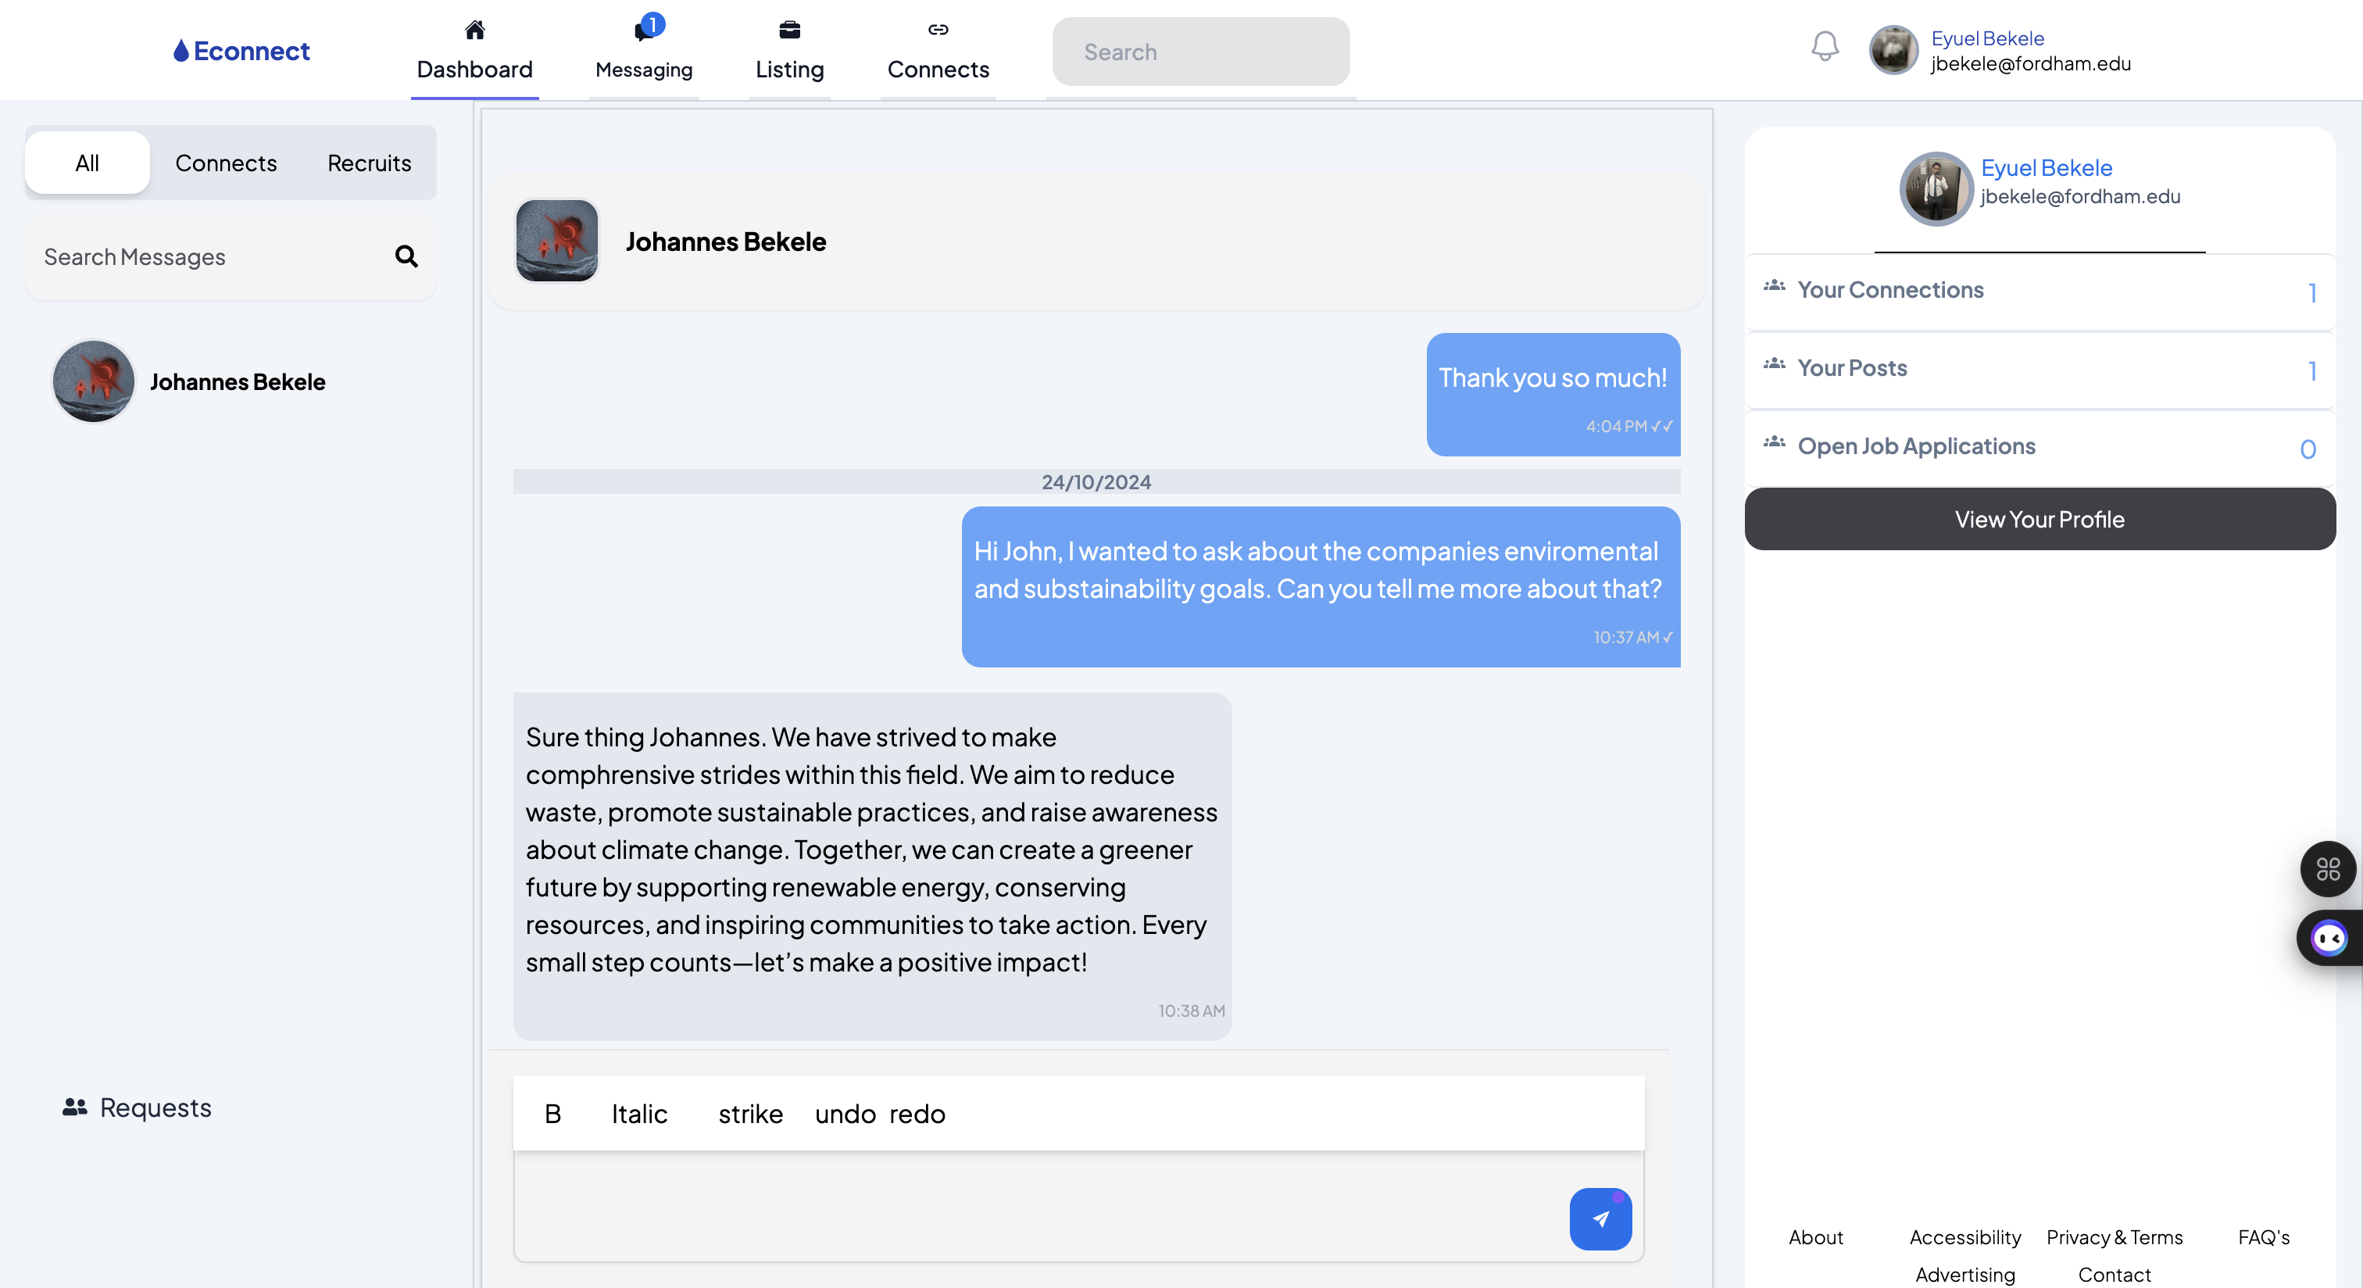Open the chatbot assistant floating icon
This screenshot has height=1288, width=2363.
[x=2329, y=939]
